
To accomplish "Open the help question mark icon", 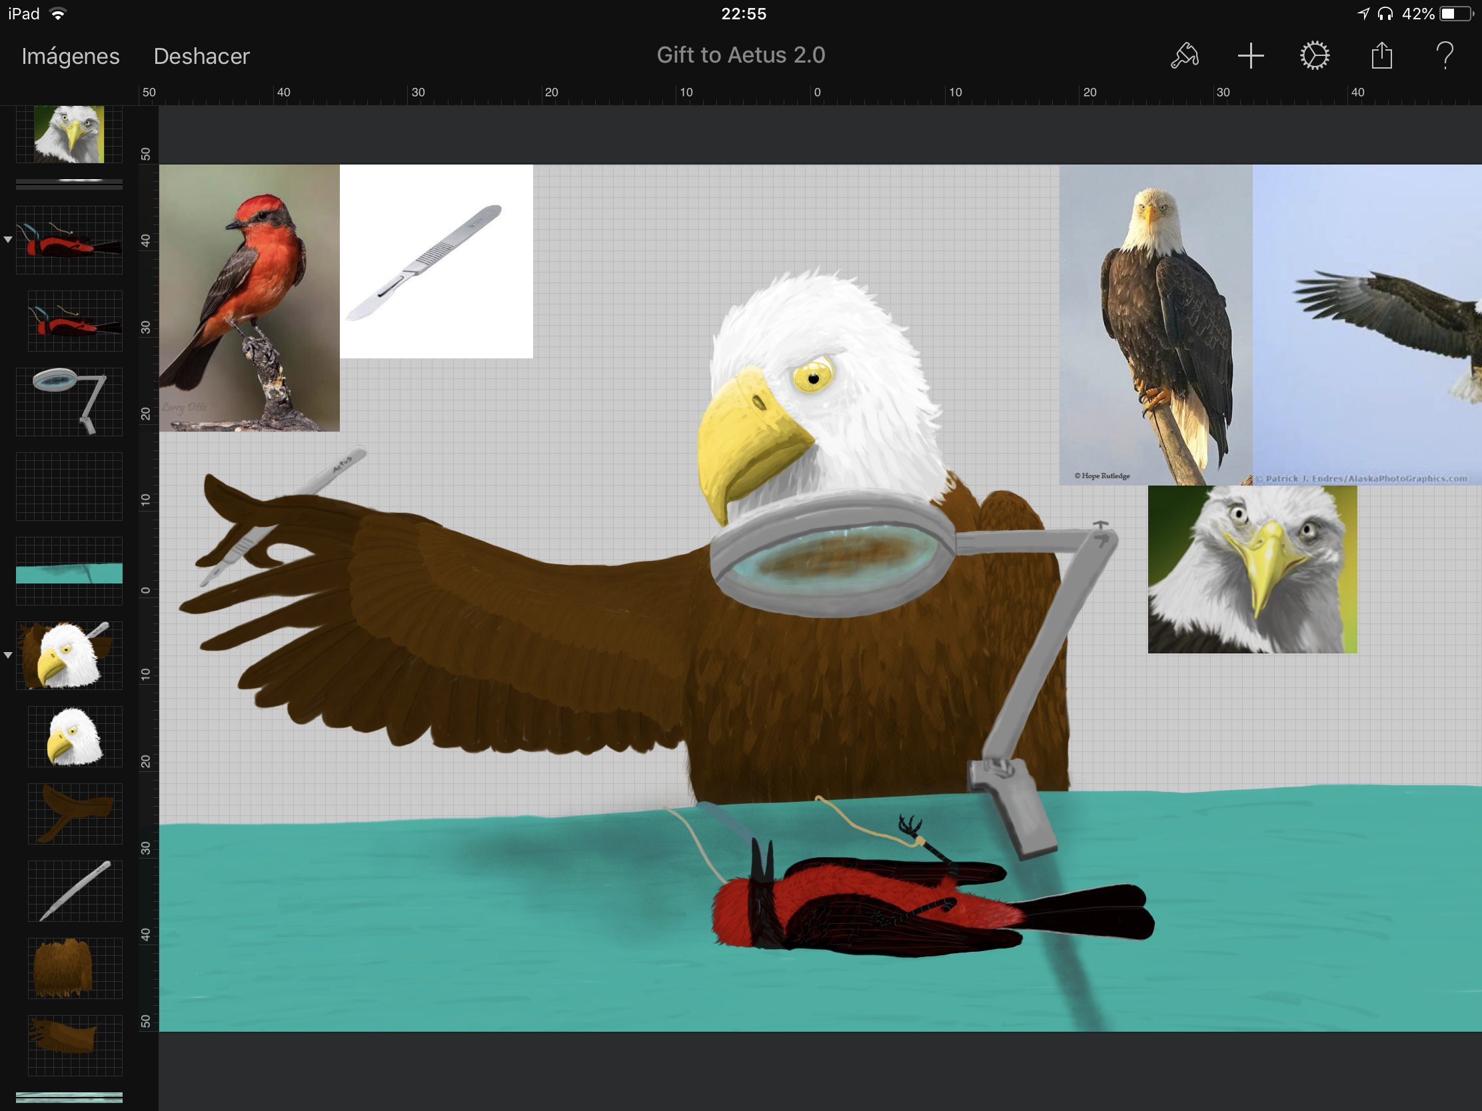I will point(1445,55).
